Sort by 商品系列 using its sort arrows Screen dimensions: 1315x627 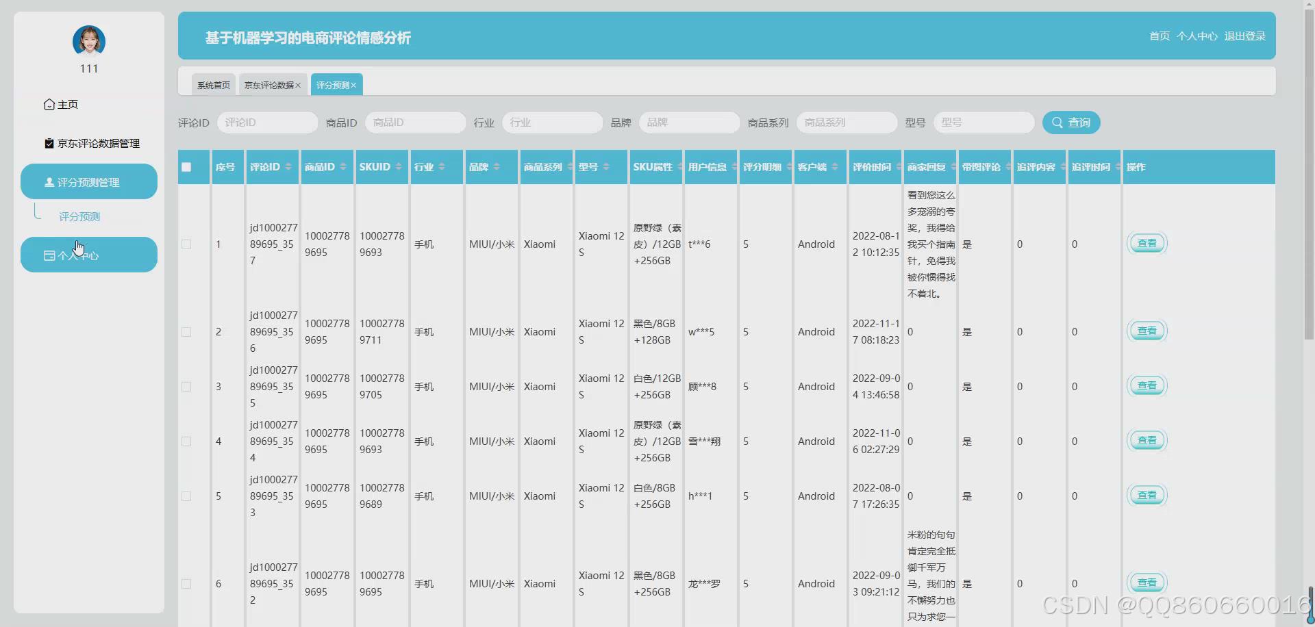click(570, 167)
